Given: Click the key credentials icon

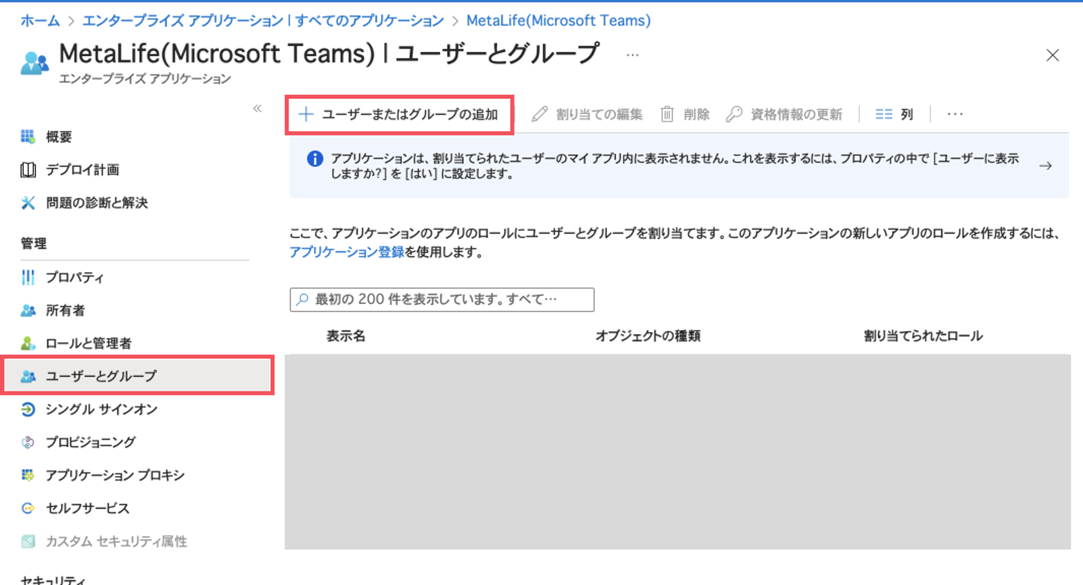Looking at the screenshot, I should [x=734, y=114].
